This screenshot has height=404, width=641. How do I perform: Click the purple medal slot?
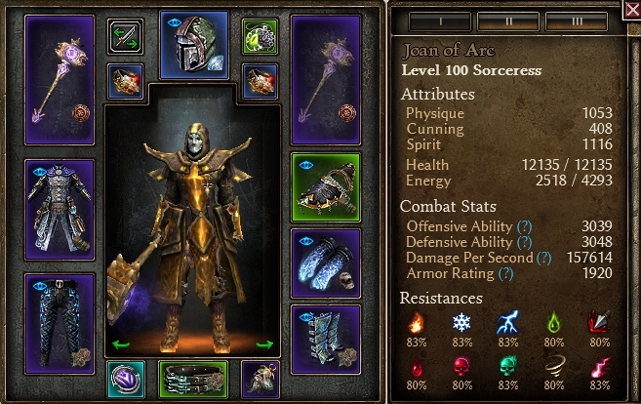tap(126, 380)
